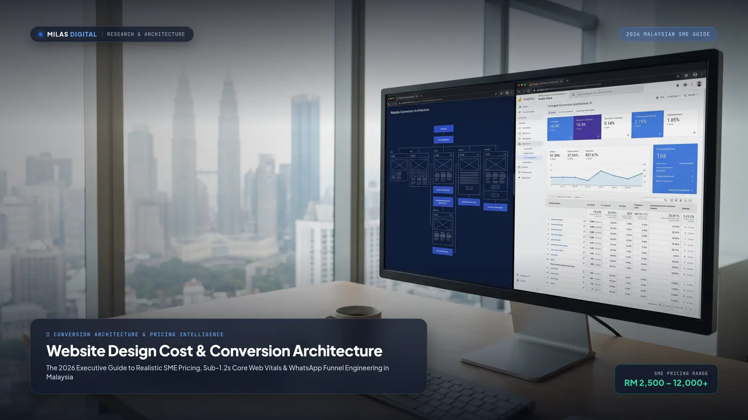Click the 'Website Design Cost & Conversion Architecture' headline
Image resolution: width=748 pixels, height=420 pixels.
[x=214, y=351]
